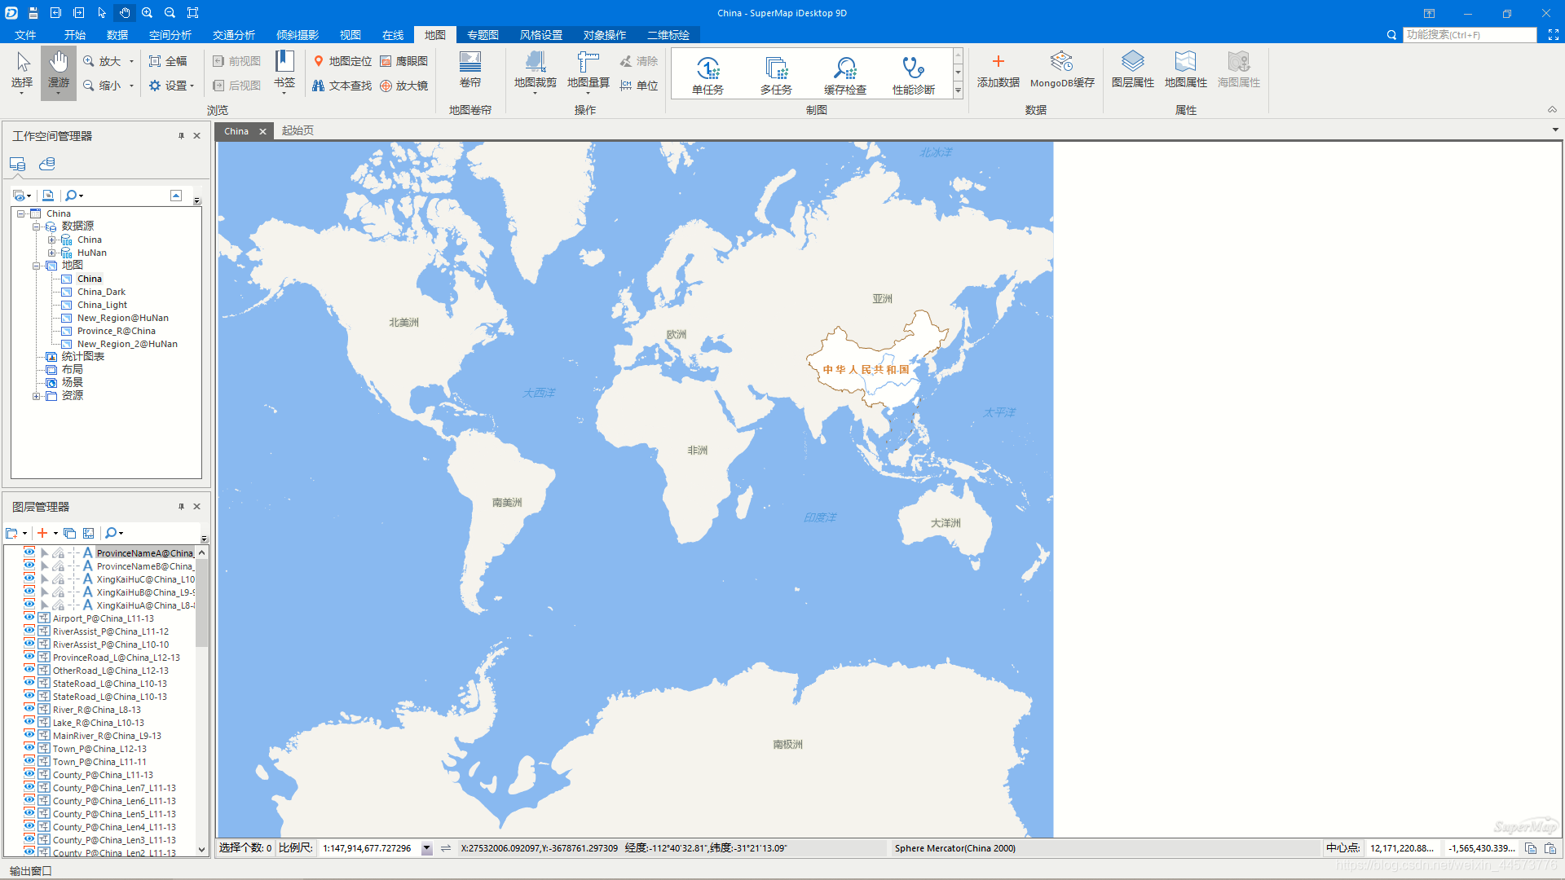The width and height of the screenshot is (1565, 880).
Task: Toggle selectable arrow for XingKaiHuC@China layer
Action: [x=45, y=579]
